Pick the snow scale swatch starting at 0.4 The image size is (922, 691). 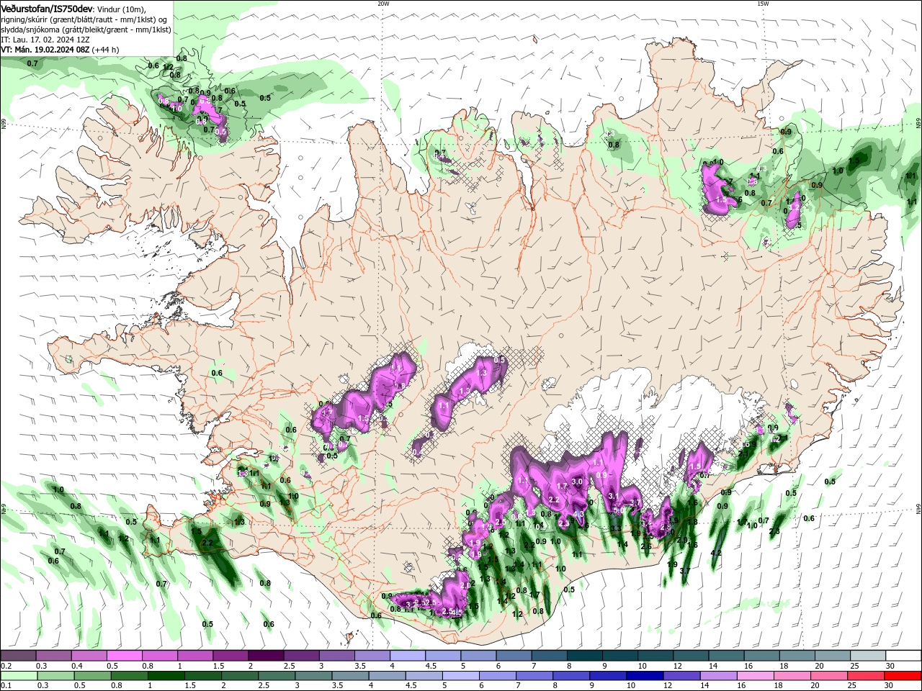pyautogui.click(x=89, y=656)
